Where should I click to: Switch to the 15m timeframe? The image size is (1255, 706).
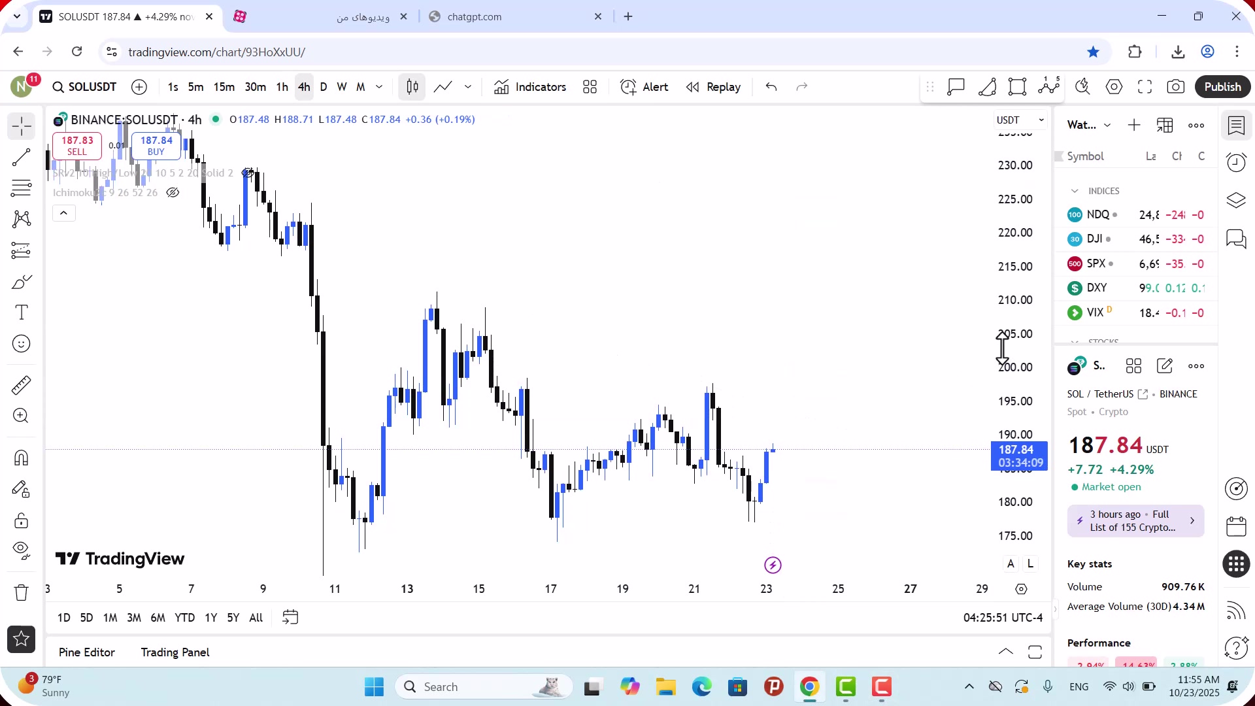[x=224, y=87]
